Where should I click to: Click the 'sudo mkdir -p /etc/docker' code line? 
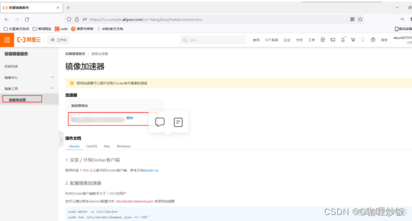pos(93,211)
